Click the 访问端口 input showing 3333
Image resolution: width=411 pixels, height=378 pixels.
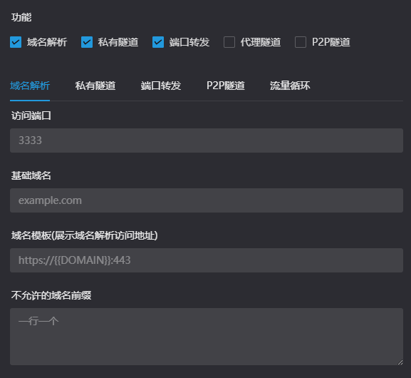(207, 141)
